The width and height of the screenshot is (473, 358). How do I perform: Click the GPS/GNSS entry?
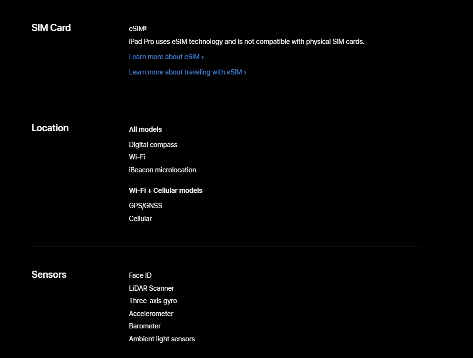coord(145,206)
